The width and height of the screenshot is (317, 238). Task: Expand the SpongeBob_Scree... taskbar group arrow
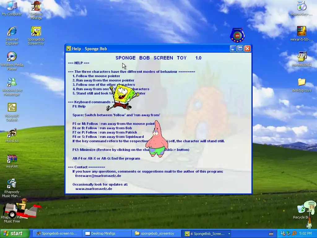(229, 234)
